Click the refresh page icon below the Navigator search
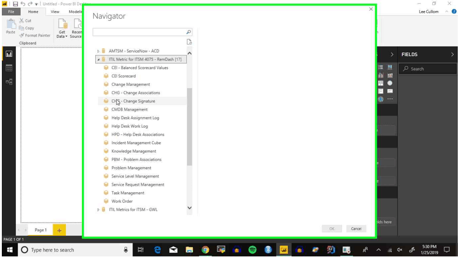459x257 pixels. coord(189,42)
